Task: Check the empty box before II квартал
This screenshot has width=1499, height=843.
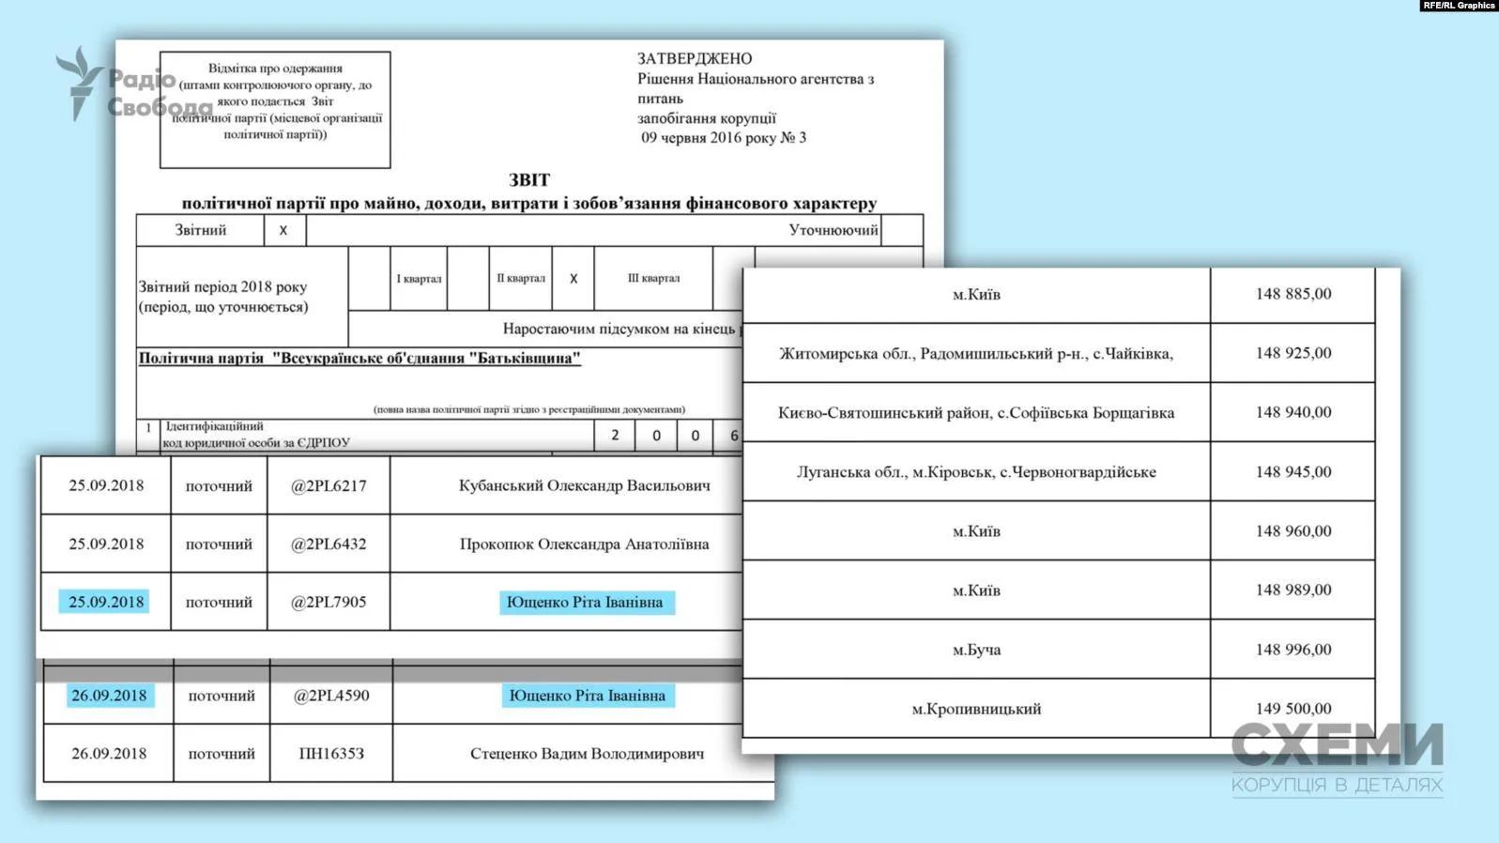Action: coord(467,279)
